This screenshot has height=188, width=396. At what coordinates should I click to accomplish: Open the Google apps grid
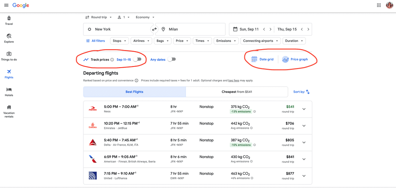point(379,5)
